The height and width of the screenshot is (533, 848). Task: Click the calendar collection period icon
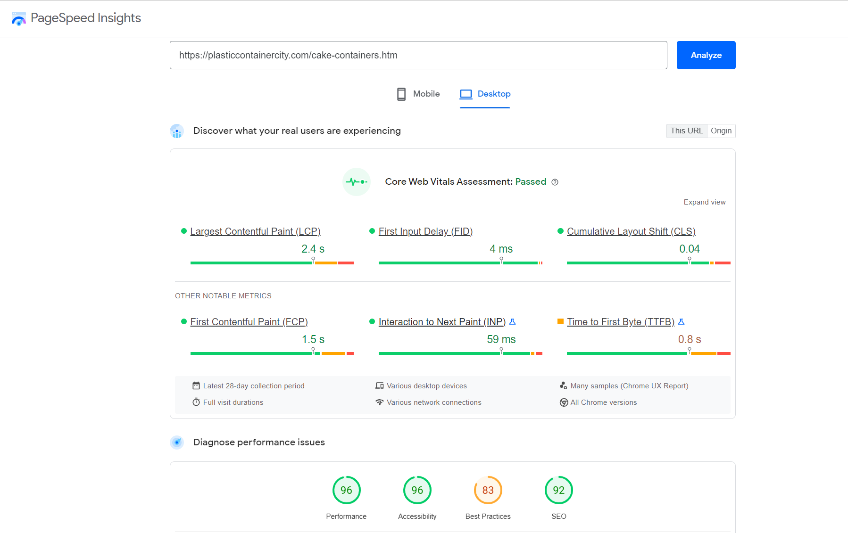click(x=196, y=385)
